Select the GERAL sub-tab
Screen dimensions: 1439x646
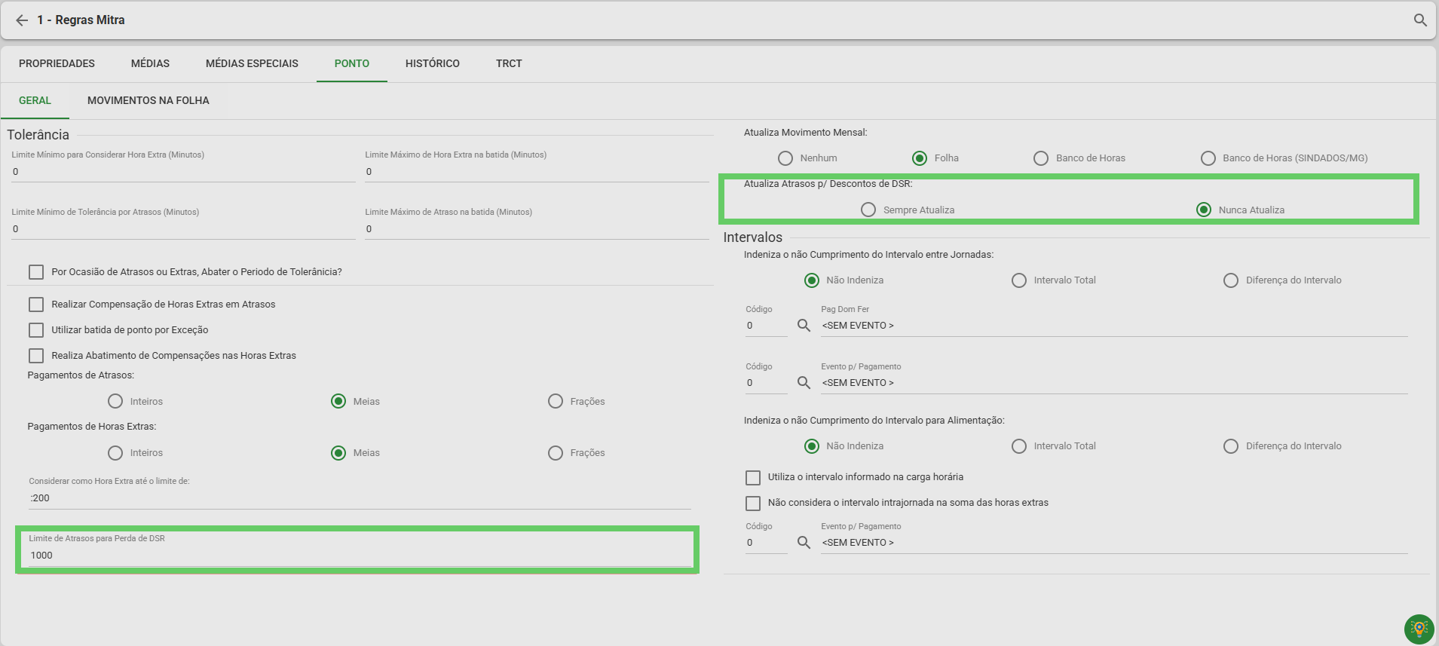(35, 100)
